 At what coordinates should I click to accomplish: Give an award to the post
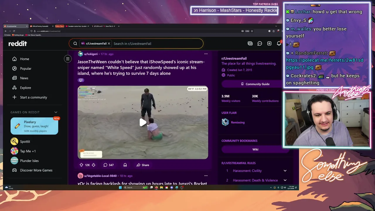click(x=125, y=165)
